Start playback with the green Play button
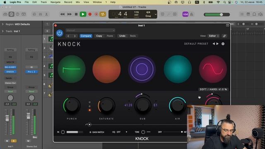This screenshot has height=149, width=265. click(x=83, y=14)
